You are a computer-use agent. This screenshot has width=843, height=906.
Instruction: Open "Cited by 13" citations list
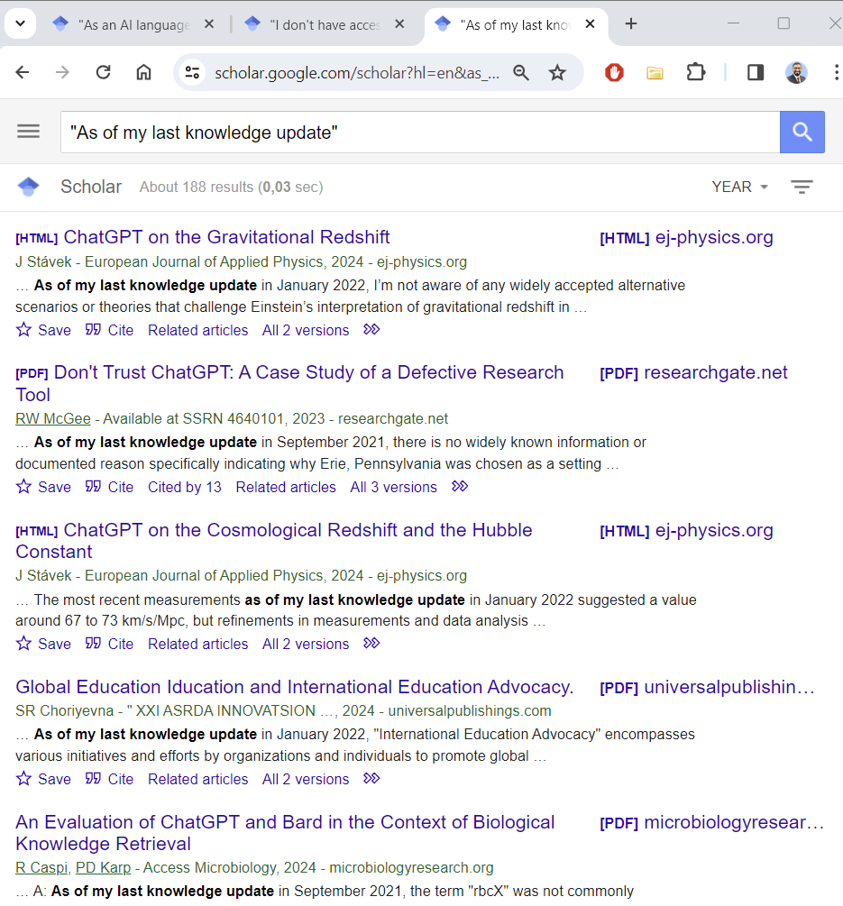184,487
